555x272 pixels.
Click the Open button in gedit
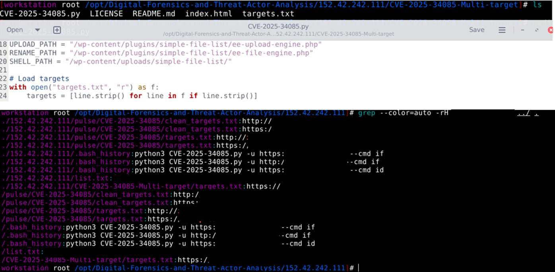tap(15, 30)
